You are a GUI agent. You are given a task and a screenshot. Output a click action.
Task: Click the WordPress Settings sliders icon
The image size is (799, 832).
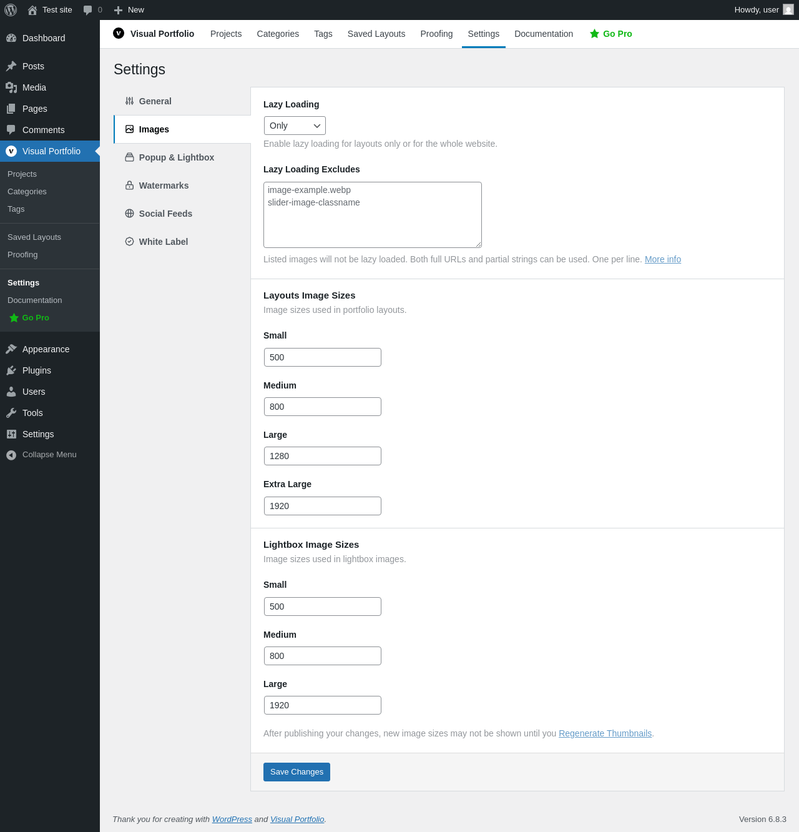11,434
